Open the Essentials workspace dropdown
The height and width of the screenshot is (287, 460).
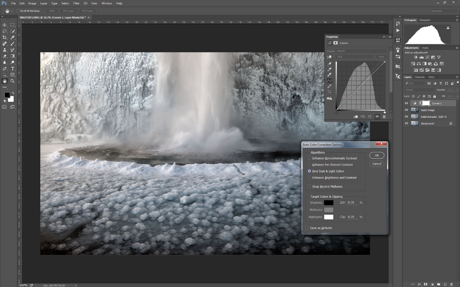pos(443,11)
